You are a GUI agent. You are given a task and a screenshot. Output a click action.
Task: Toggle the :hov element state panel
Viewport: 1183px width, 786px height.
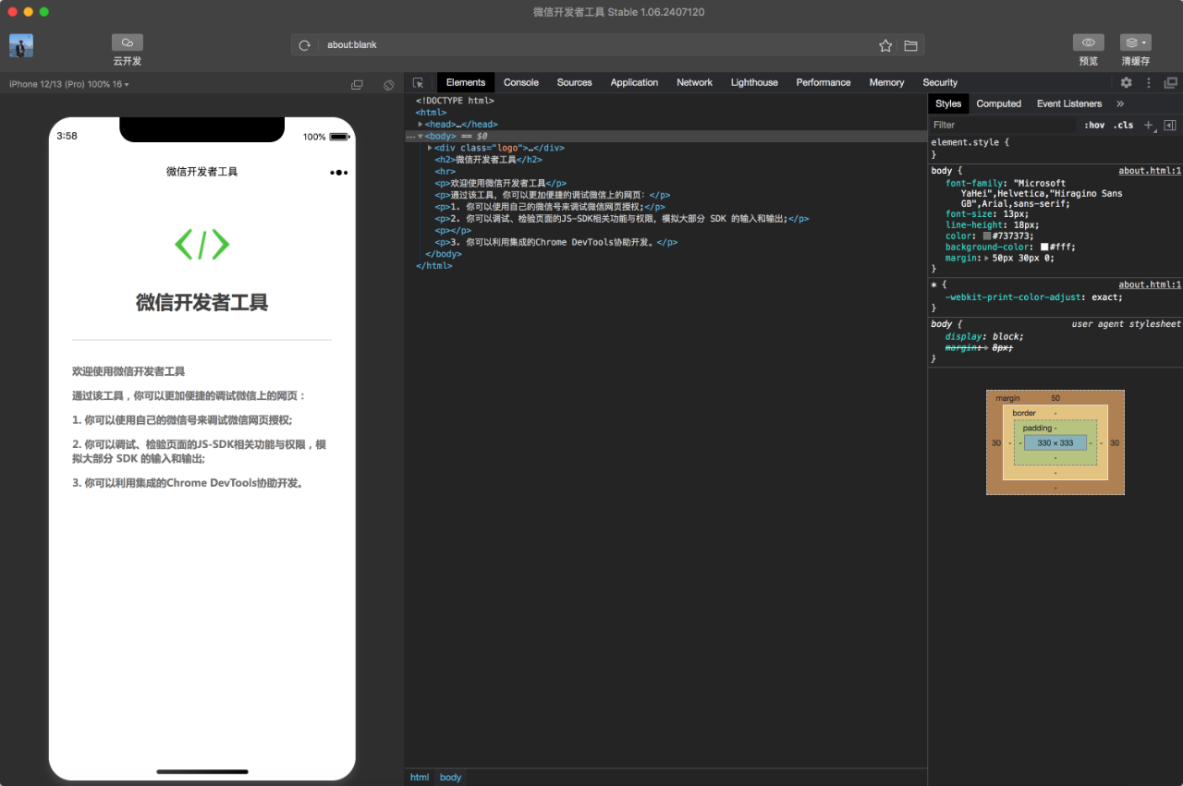pyautogui.click(x=1094, y=126)
